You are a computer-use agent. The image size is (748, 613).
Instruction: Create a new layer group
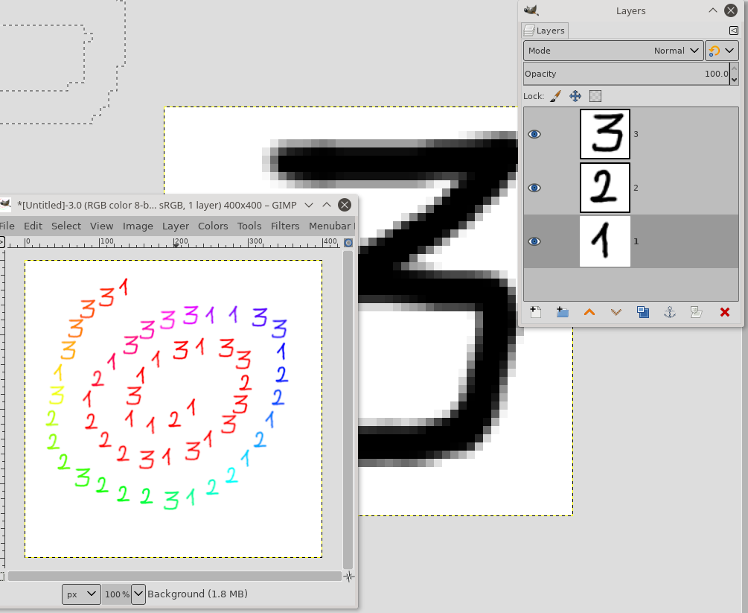click(x=563, y=312)
